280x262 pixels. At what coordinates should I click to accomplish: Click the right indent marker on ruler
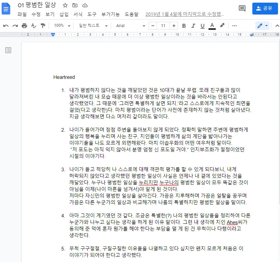tap(252, 35)
